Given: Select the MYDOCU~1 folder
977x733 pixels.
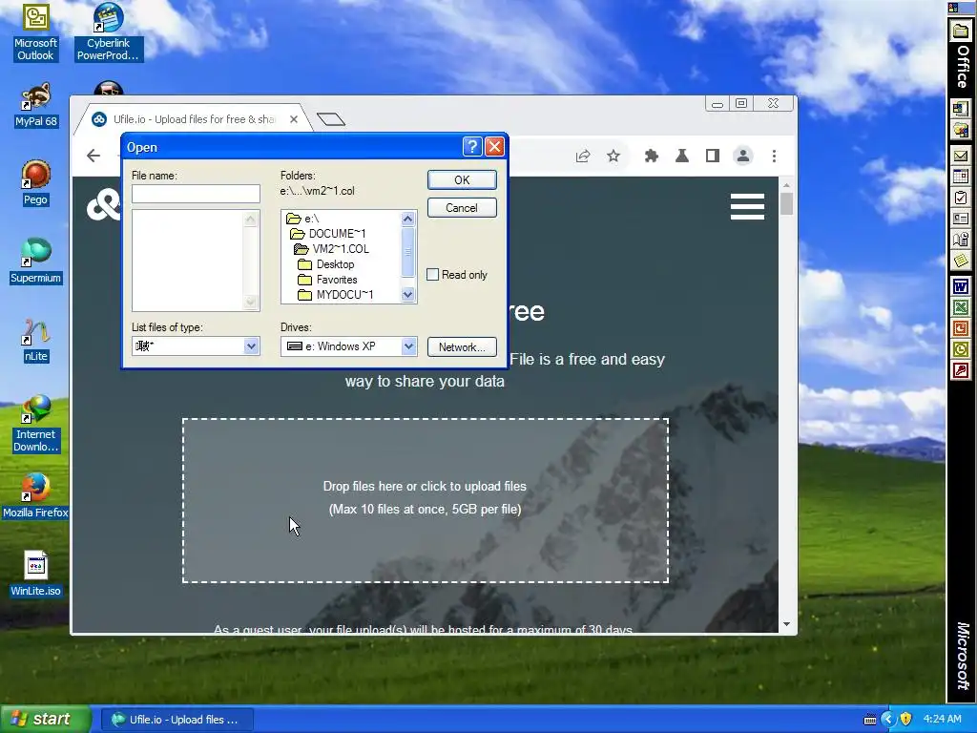Looking at the screenshot, I should [x=336, y=295].
